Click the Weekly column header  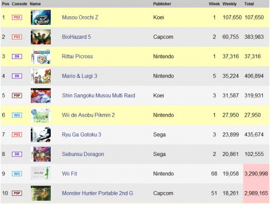(230, 4)
